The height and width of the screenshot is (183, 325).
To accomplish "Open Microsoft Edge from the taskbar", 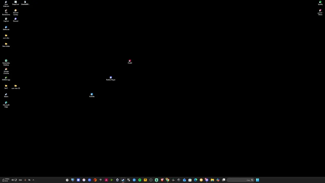I will tap(196, 180).
